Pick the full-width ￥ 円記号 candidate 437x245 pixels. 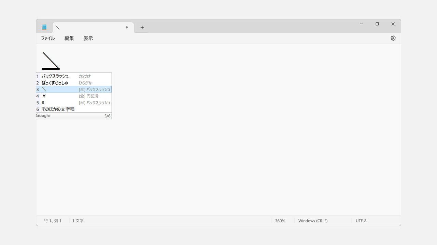pos(74,96)
